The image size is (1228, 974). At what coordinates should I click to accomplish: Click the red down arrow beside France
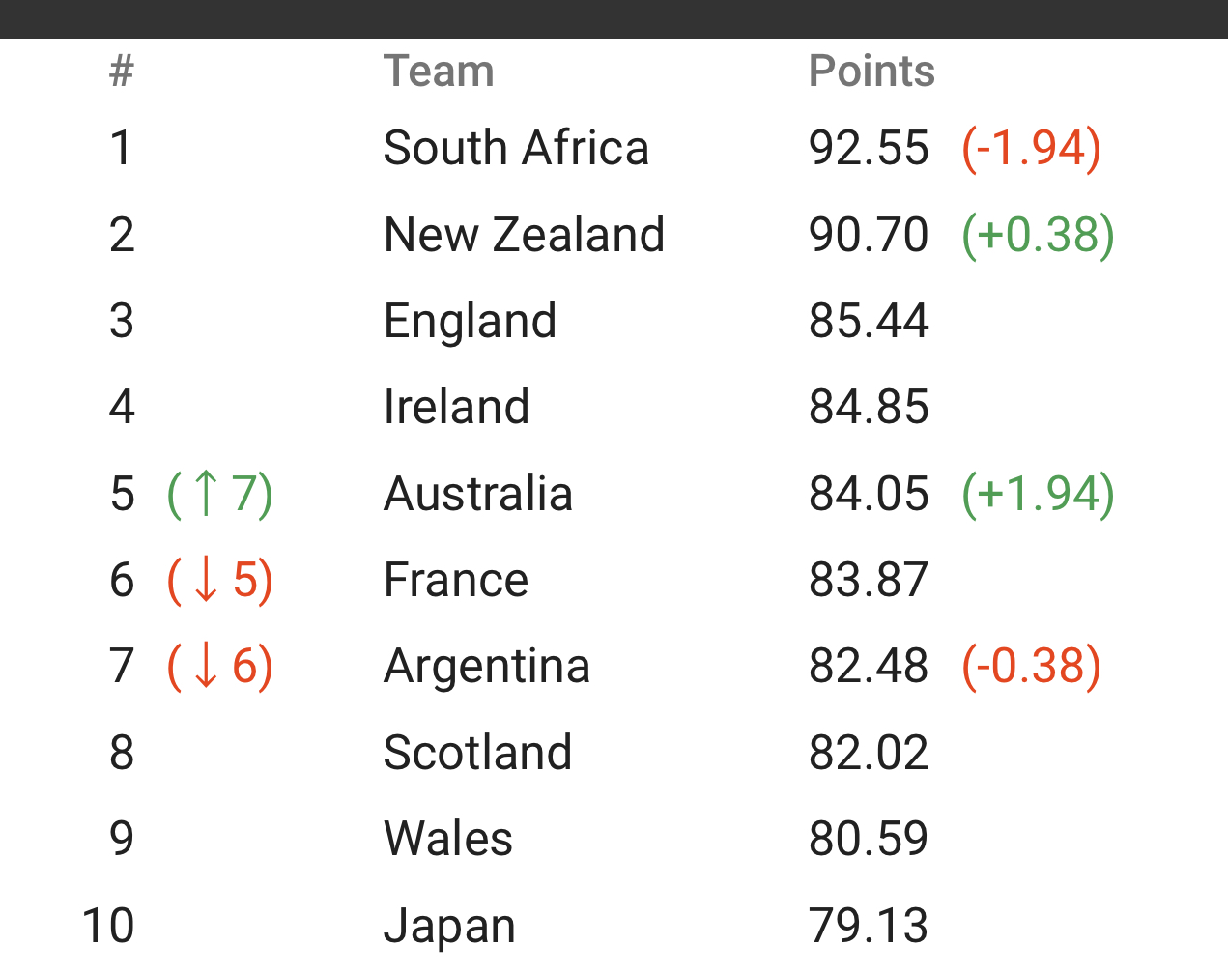click(x=205, y=580)
